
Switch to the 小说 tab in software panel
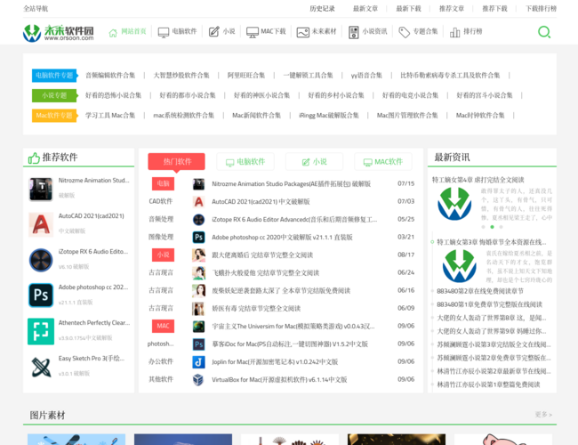[315, 162]
